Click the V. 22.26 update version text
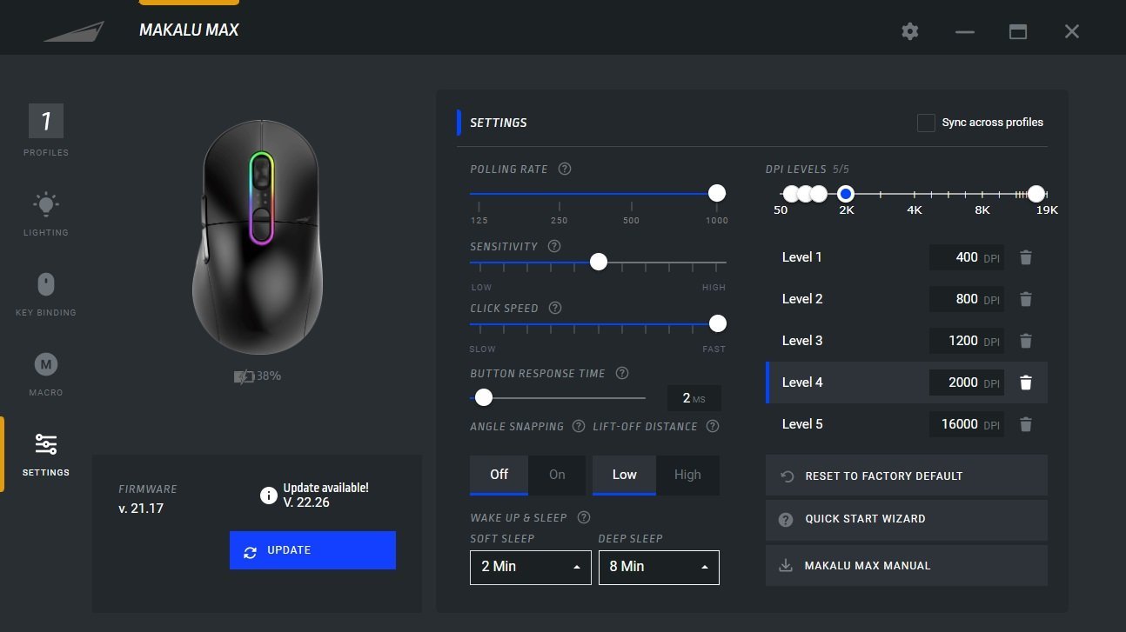The image size is (1126, 632). click(x=306, y=502)
